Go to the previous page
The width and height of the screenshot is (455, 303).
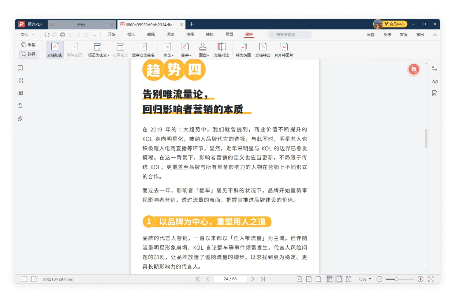coord(208,279)
